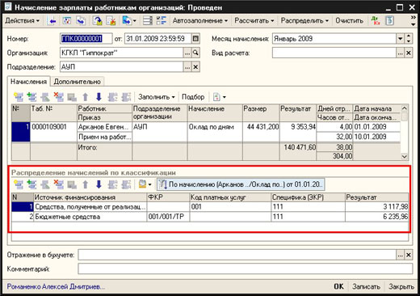Click the Месяц начисления stepper up arrow
Viewport: 420px width, 296px height.
pyautogui.click(x=409, y=36)
